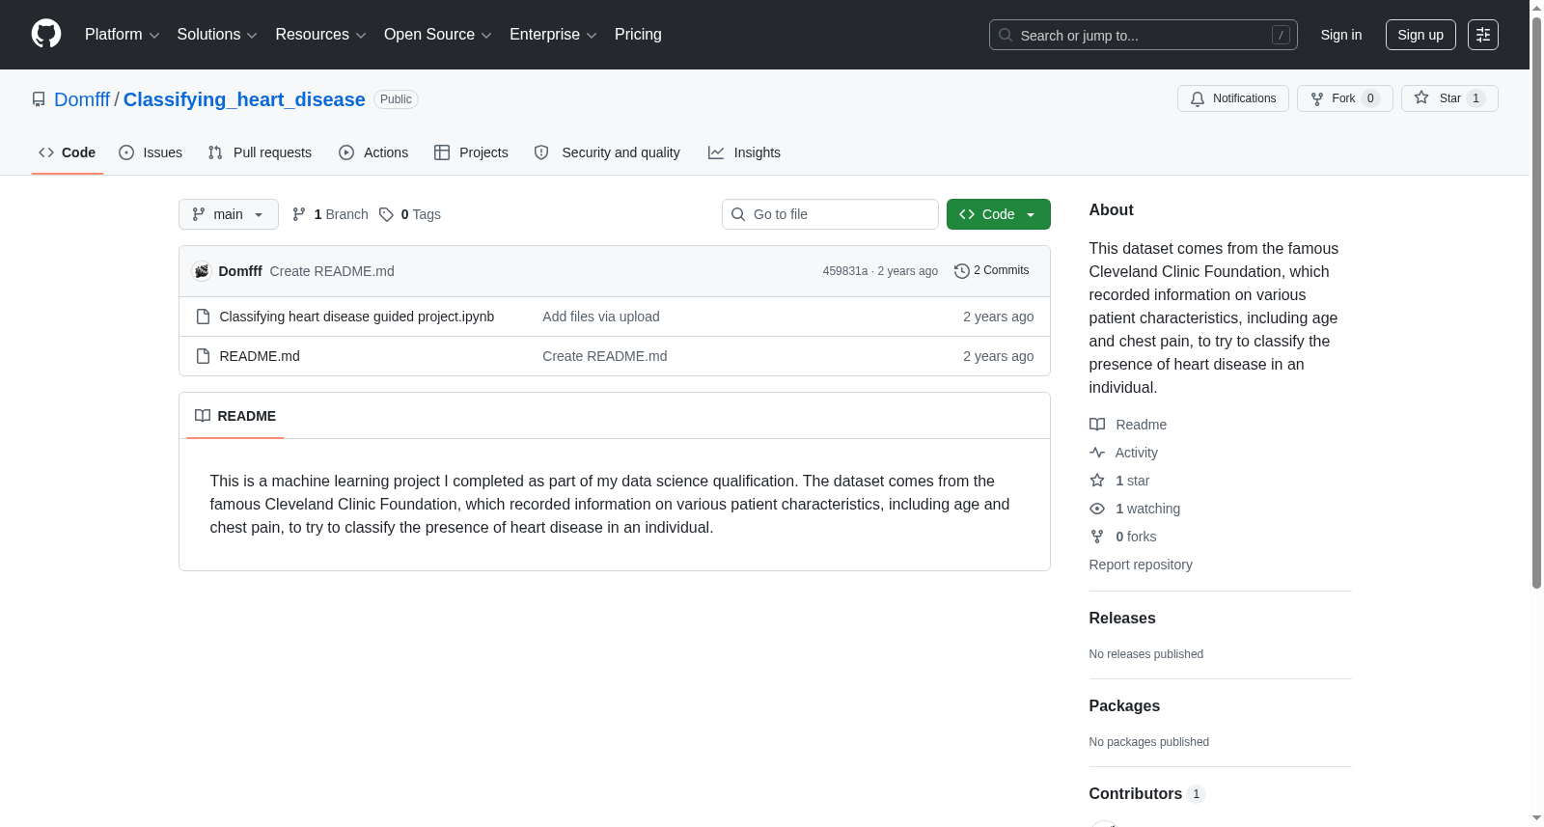The width and height of the screenshot is (1544, 827).
Task: Click the book icon on README tab
Action: coord(203,416)
